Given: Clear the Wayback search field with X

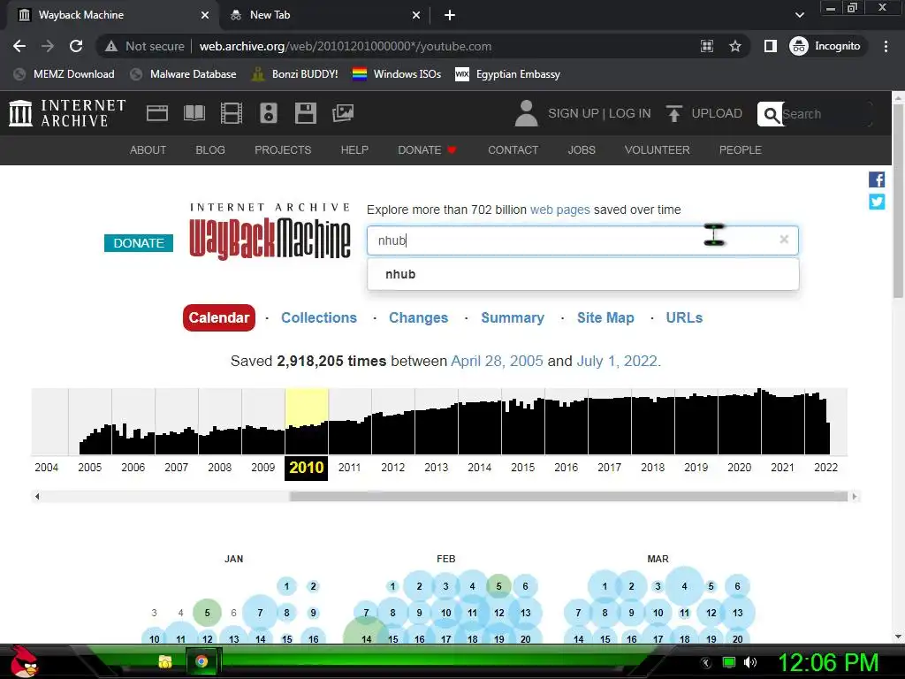Looking at the screenshot, I should tap(784, 239).
